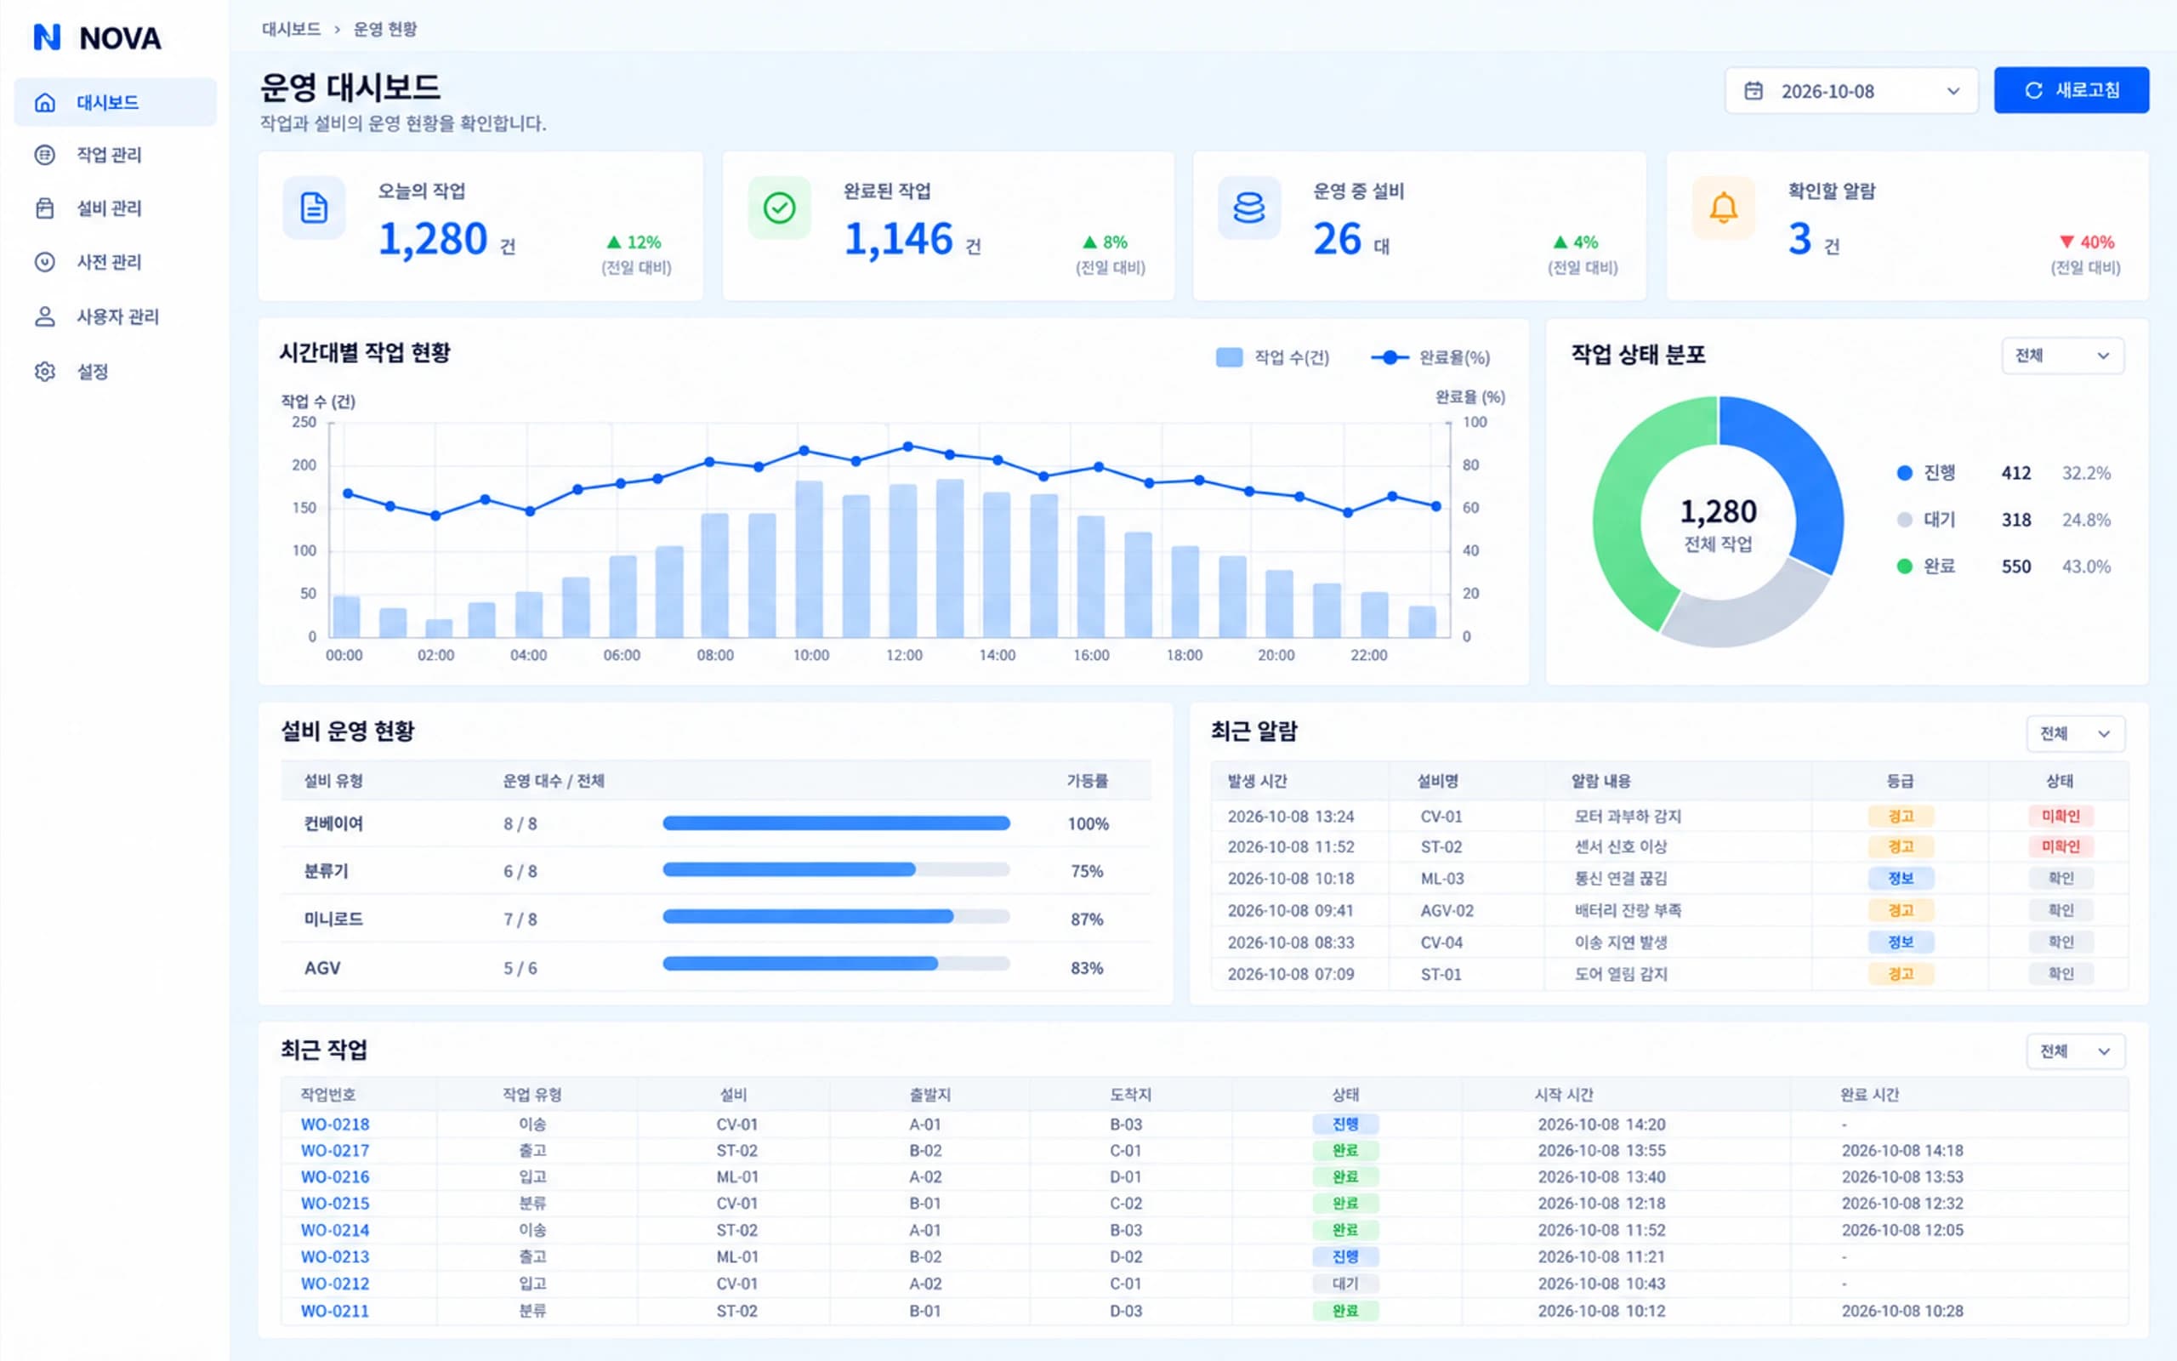This screenshot has height=1361, width=2177.
Task: Click the 작업 관리 list icon
Action: tap(45, 155)
